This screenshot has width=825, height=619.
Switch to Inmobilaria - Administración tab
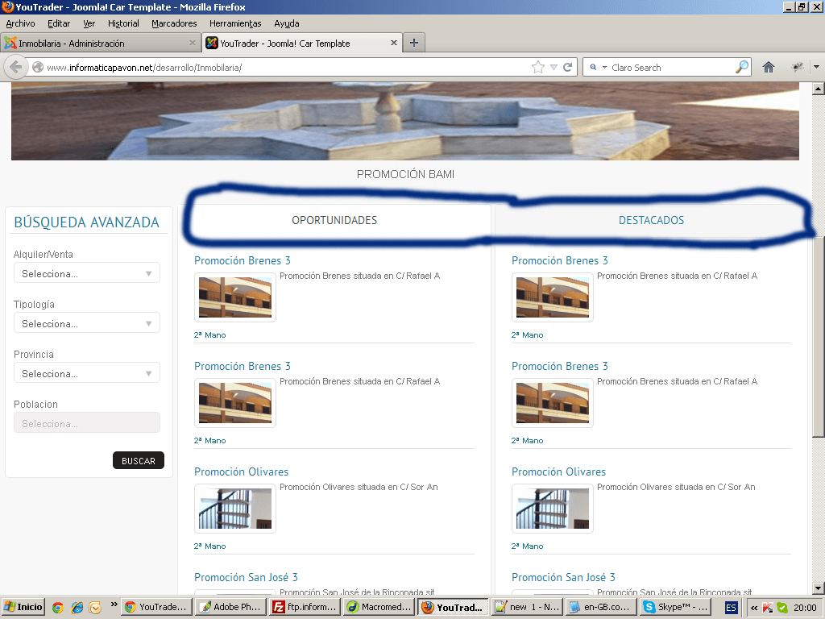tap(100, 44)
